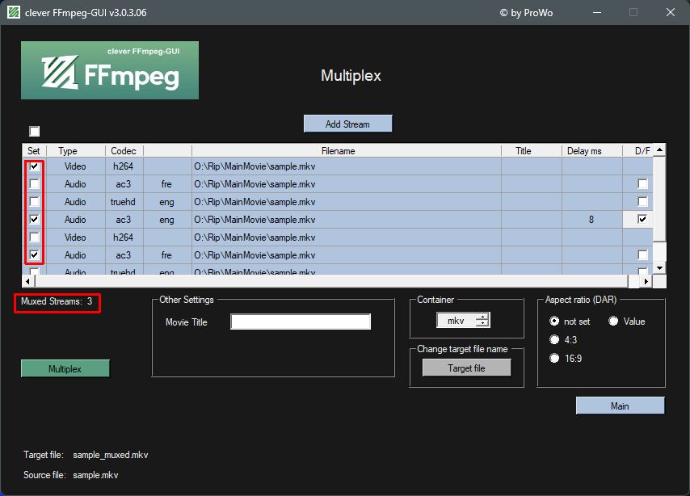Click the '© by ProWo' title bar text
This screenshot has width=690, height=496.
526,13
